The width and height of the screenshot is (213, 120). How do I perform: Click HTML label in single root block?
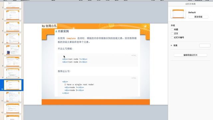pos(134,78)
